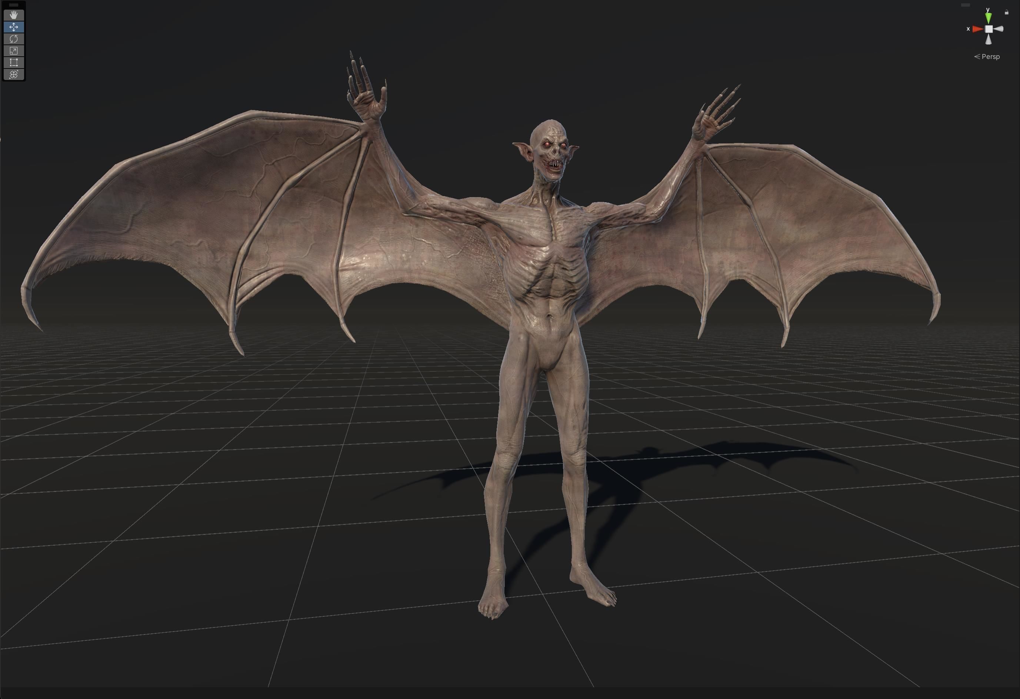Select the combined Transform tool
Image resolution: width=1020 pixels, height=699 pixels.
click(x=14, y=75)
